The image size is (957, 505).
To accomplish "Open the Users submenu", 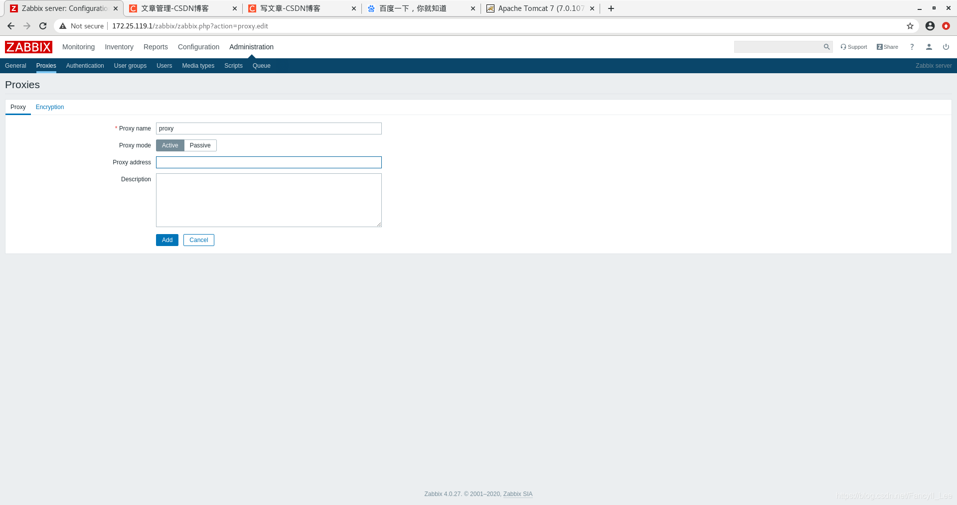I will click(164, 66).
